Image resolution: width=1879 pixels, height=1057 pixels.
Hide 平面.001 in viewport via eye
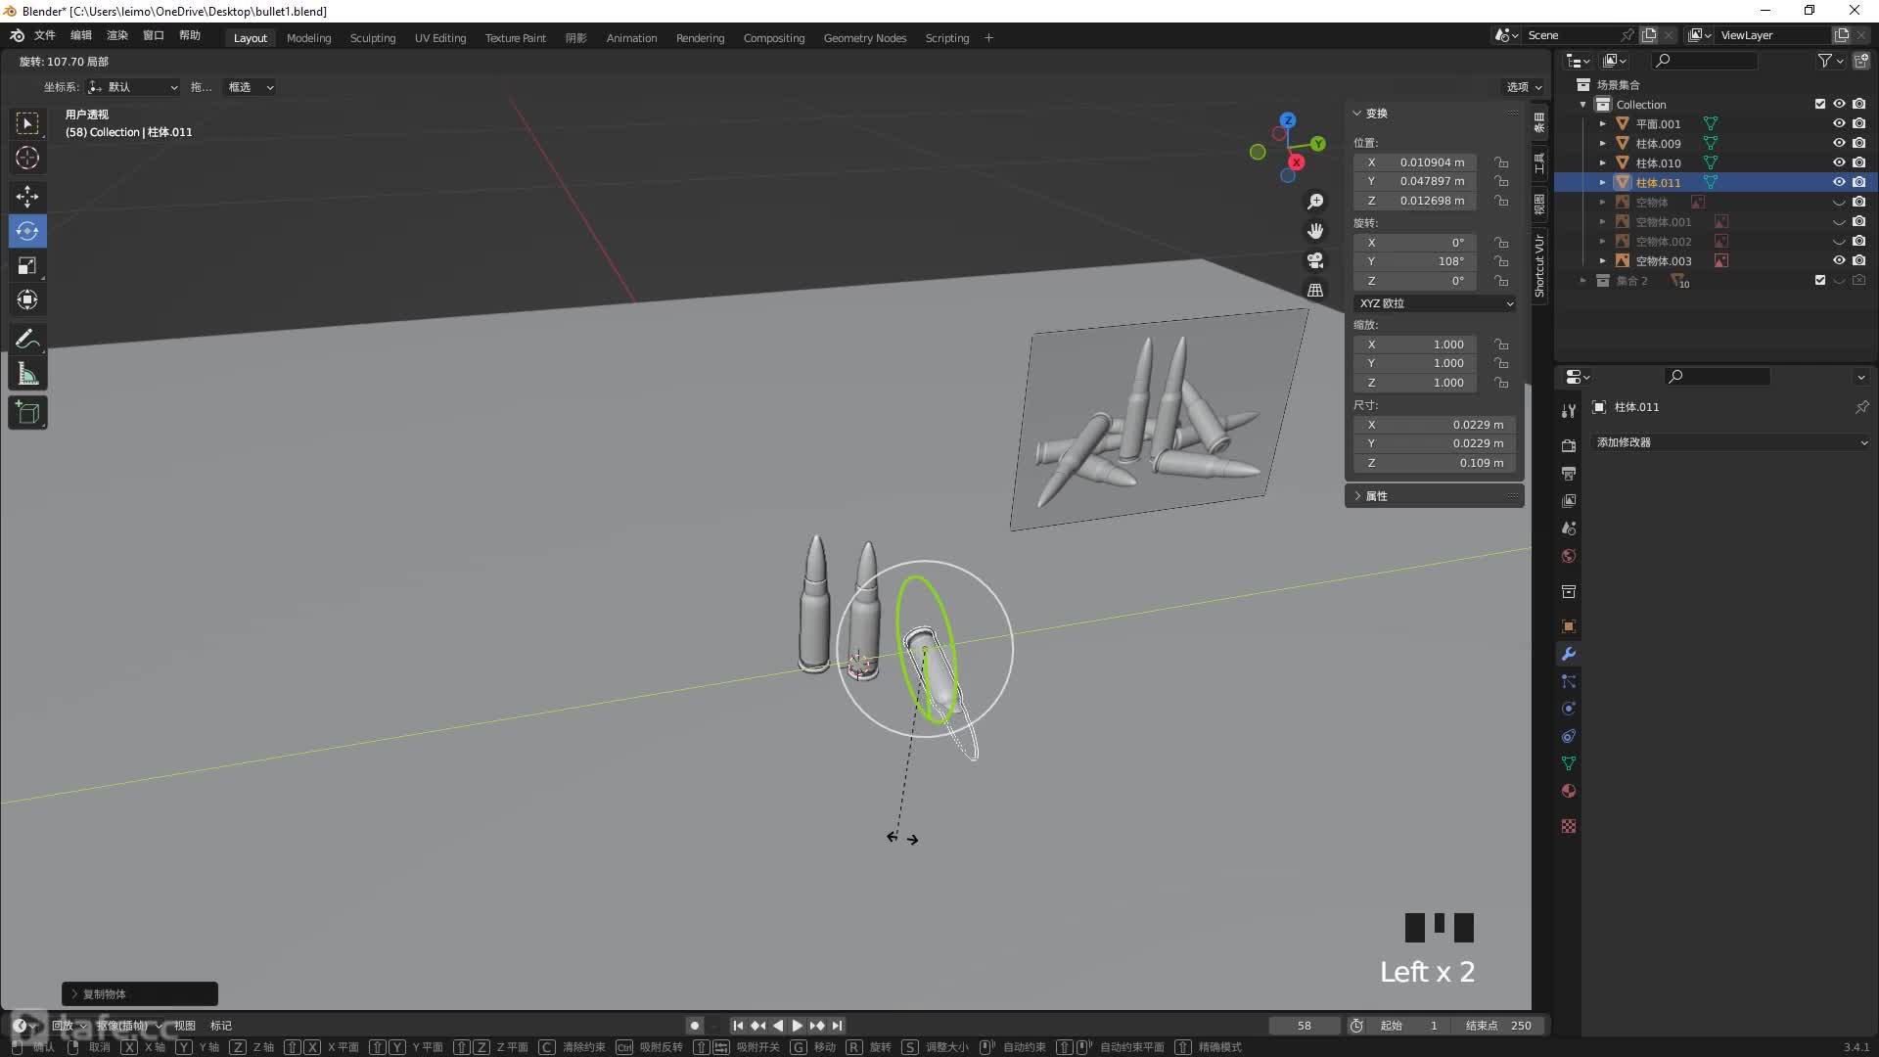[x=1839, y=123]
